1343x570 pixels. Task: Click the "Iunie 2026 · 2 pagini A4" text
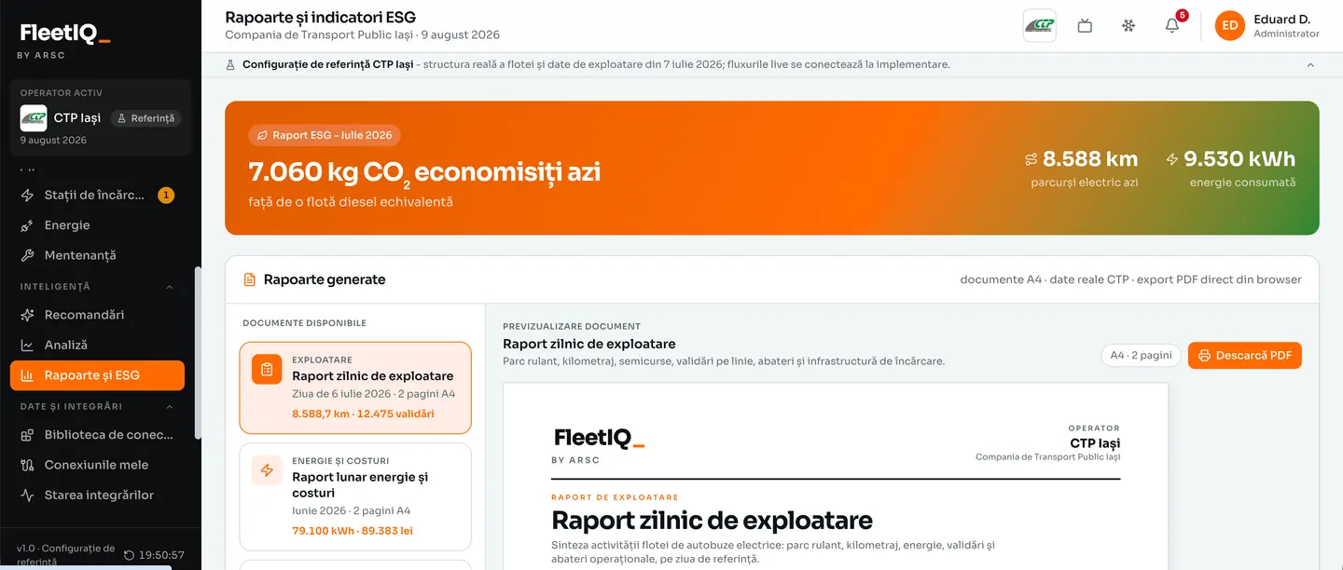[x=351, y=510]
